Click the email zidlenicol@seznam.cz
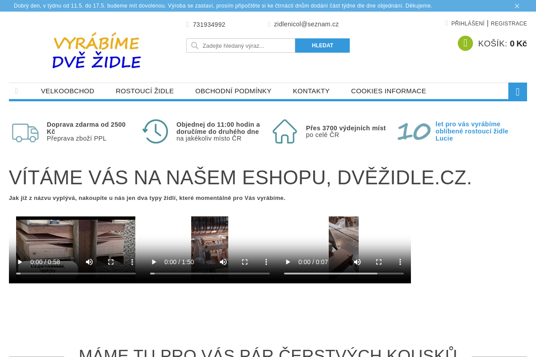The image size is (536, 357). 306,24
